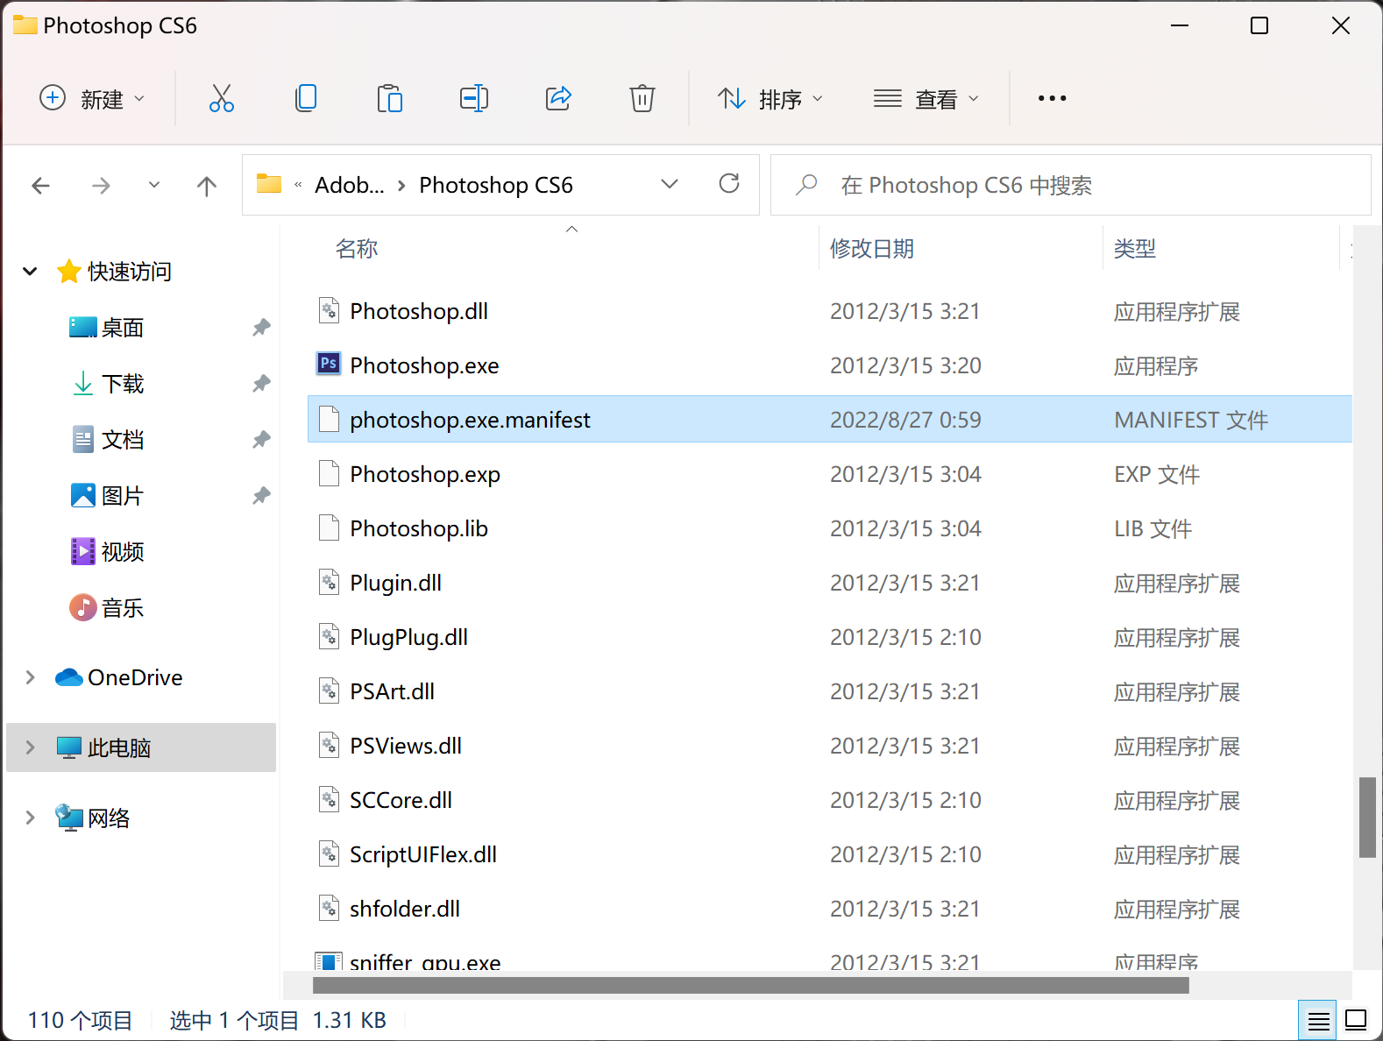Click the Cut scissors icon
The image size is (1383, 1041).
(x=221, y=98)
